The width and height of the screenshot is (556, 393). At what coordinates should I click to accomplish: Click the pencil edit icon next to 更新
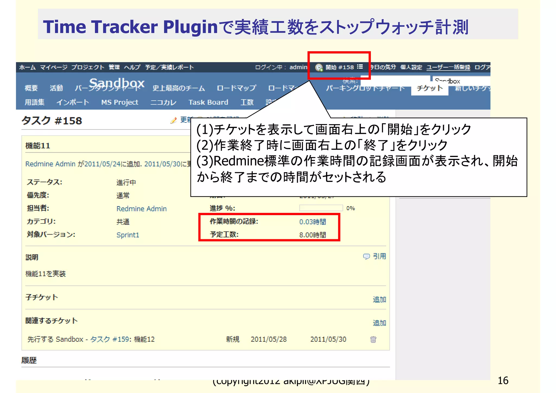tap(174, 120)
